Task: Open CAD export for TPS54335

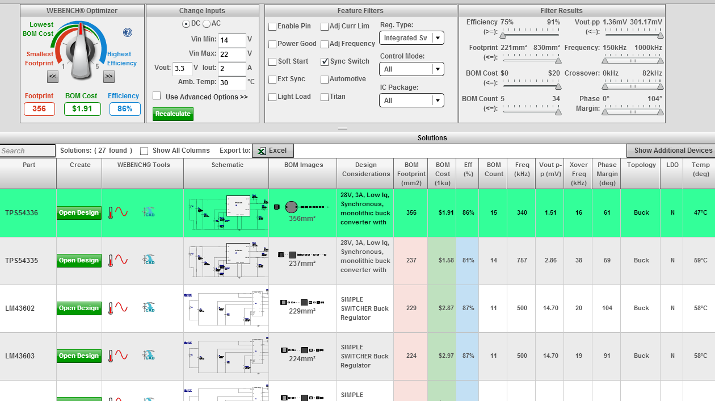Action: (149, 260)
